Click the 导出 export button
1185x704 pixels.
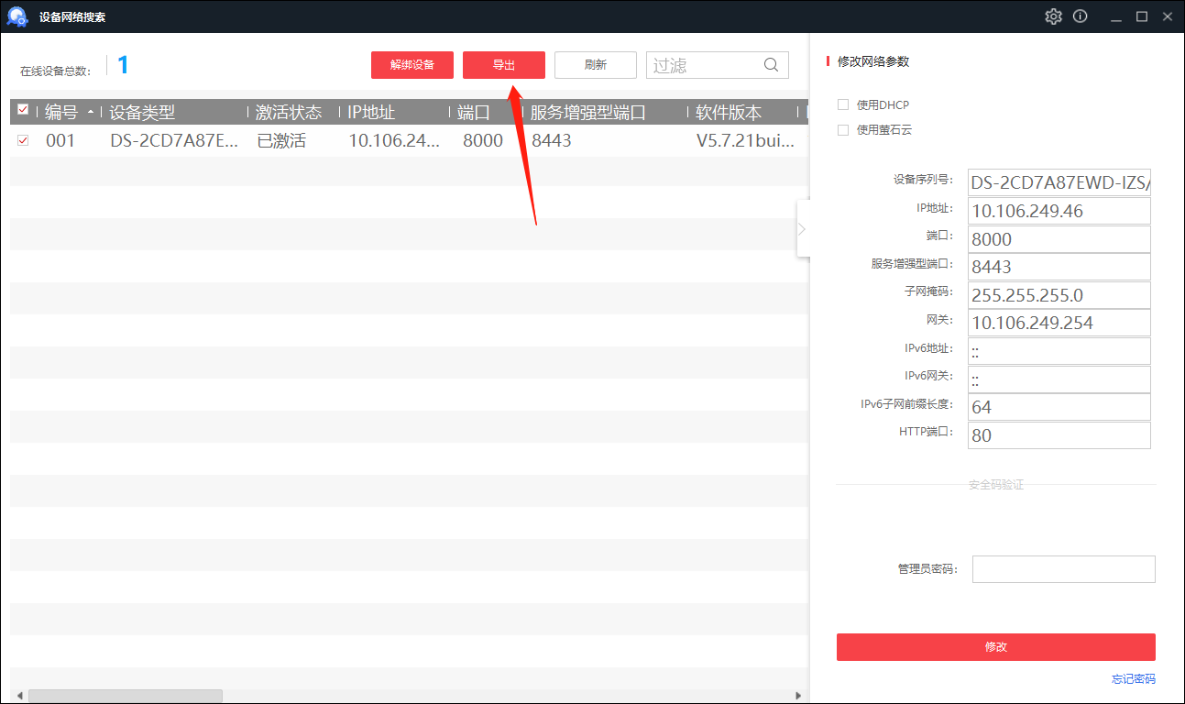point(504,65)
